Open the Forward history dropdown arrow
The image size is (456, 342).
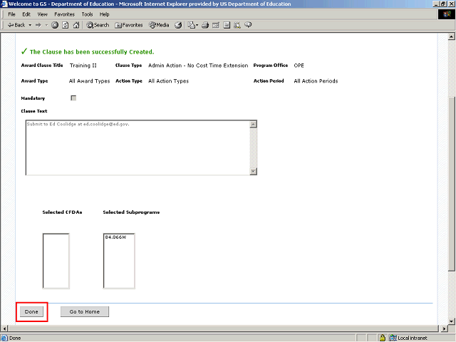tap(46, 26)
